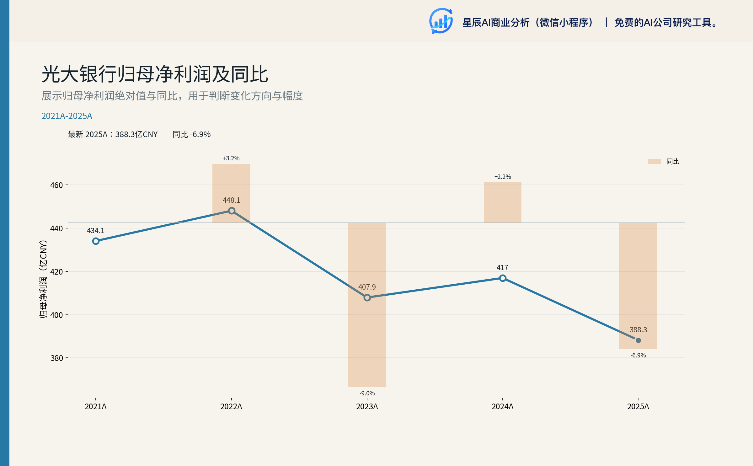Click the y-axis title 归母净利润（亿CNY）
753x466 pixels.
click(x=43, y=279)
